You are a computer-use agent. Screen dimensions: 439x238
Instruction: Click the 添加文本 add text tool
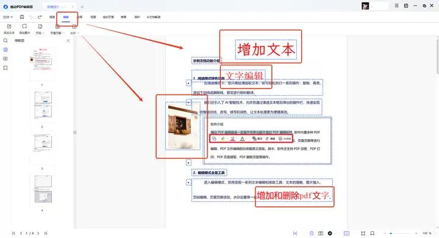pos(9,29)
